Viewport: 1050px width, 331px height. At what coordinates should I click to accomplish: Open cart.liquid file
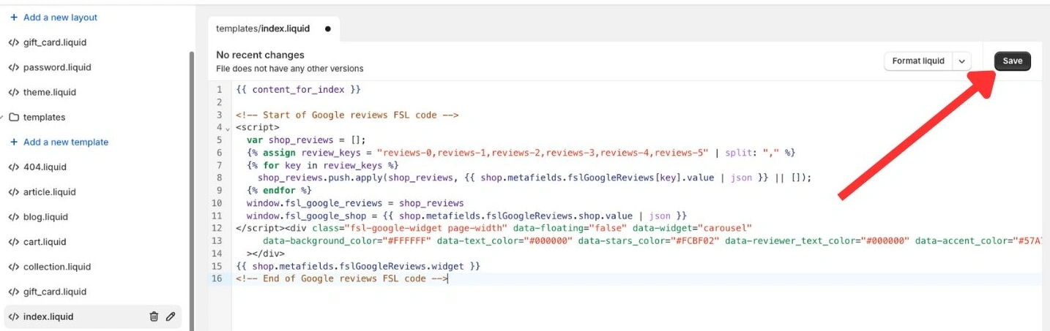pyautogui.click(x=45, y=242)
